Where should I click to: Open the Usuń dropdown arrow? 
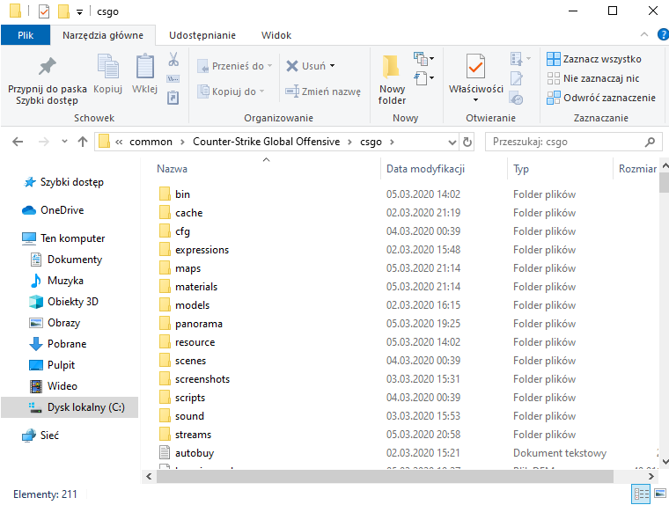pos(333,66)
